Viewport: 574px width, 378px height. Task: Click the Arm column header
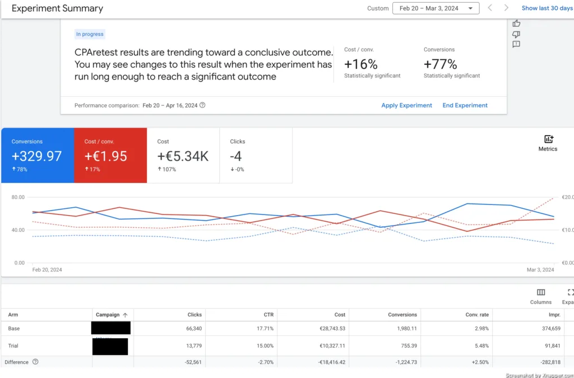[x=13, y=315]
